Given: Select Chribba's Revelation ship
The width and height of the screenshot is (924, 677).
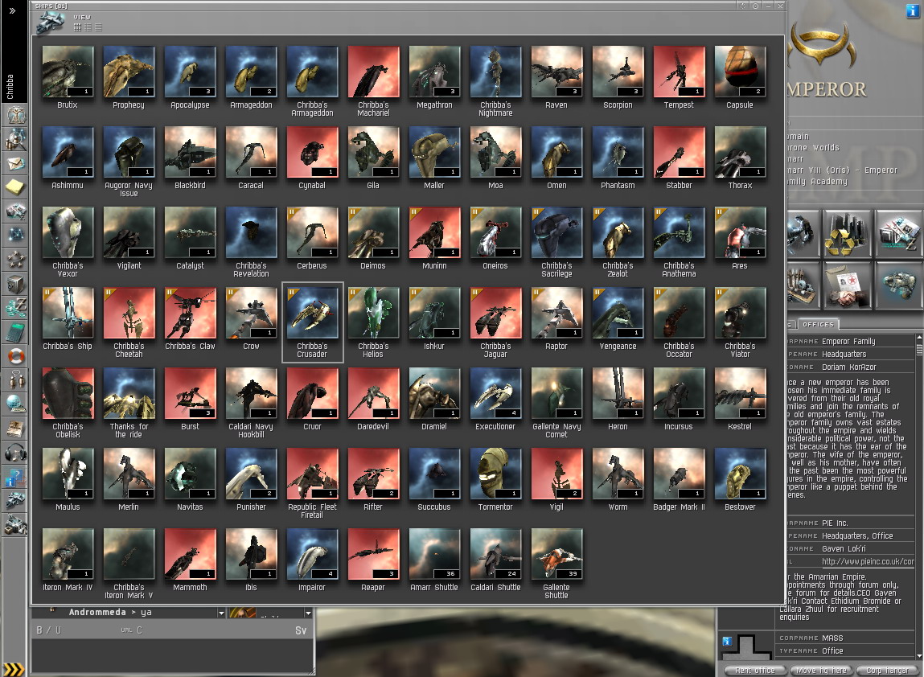Looking at the screenshot, I should [x=251, y=232].
